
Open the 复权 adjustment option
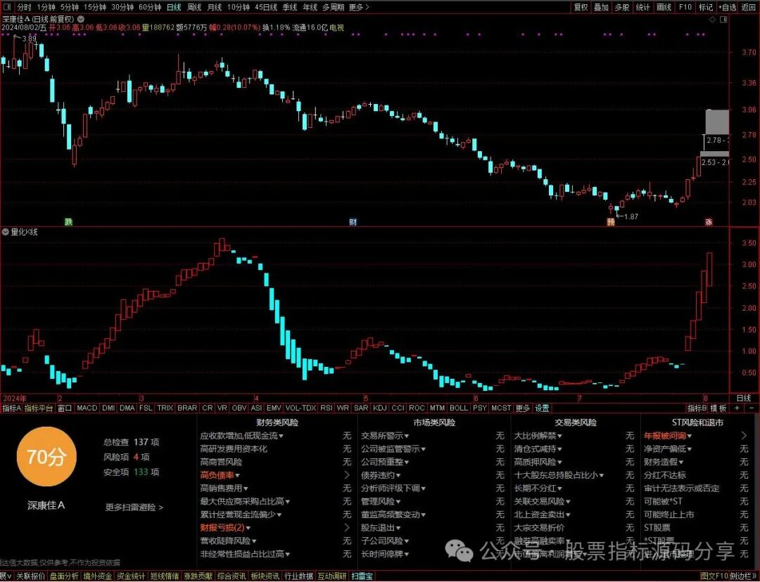point(581,7)
